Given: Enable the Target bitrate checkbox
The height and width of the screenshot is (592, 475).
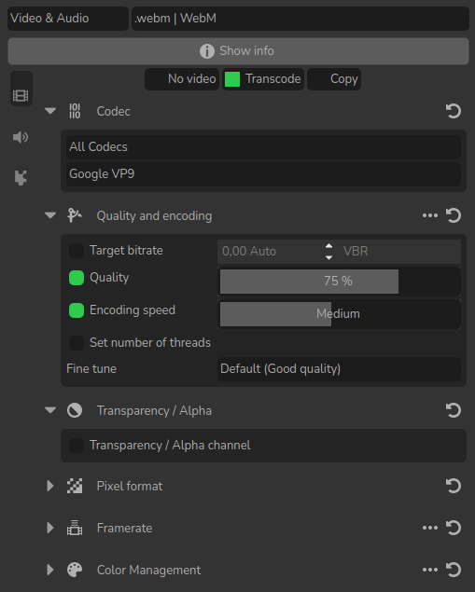Looking at the screenshot, I should tap(77, 251).
